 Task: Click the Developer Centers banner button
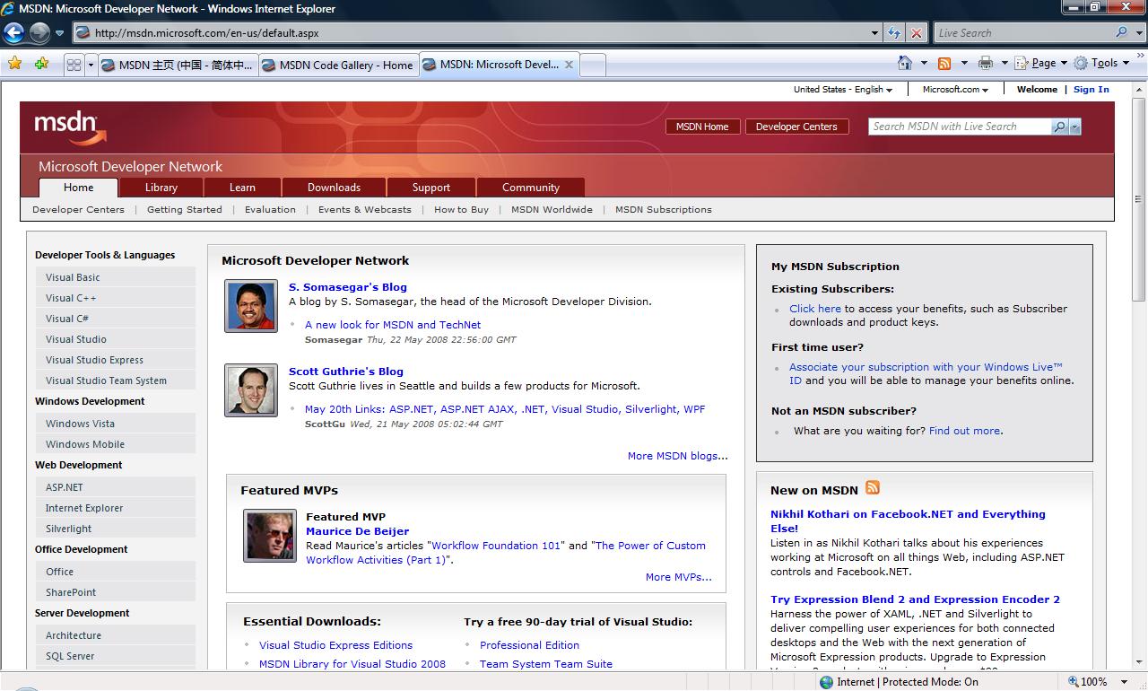tap(796, 127)
